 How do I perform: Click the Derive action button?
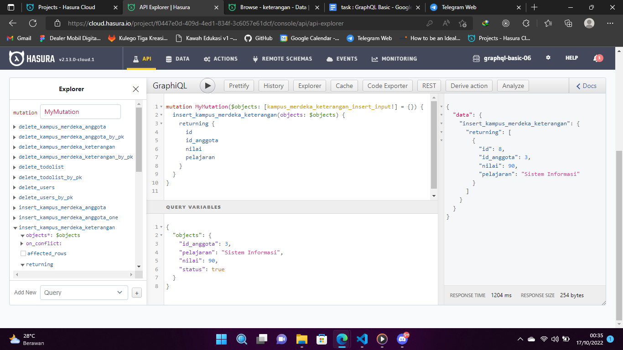(468, 86)
